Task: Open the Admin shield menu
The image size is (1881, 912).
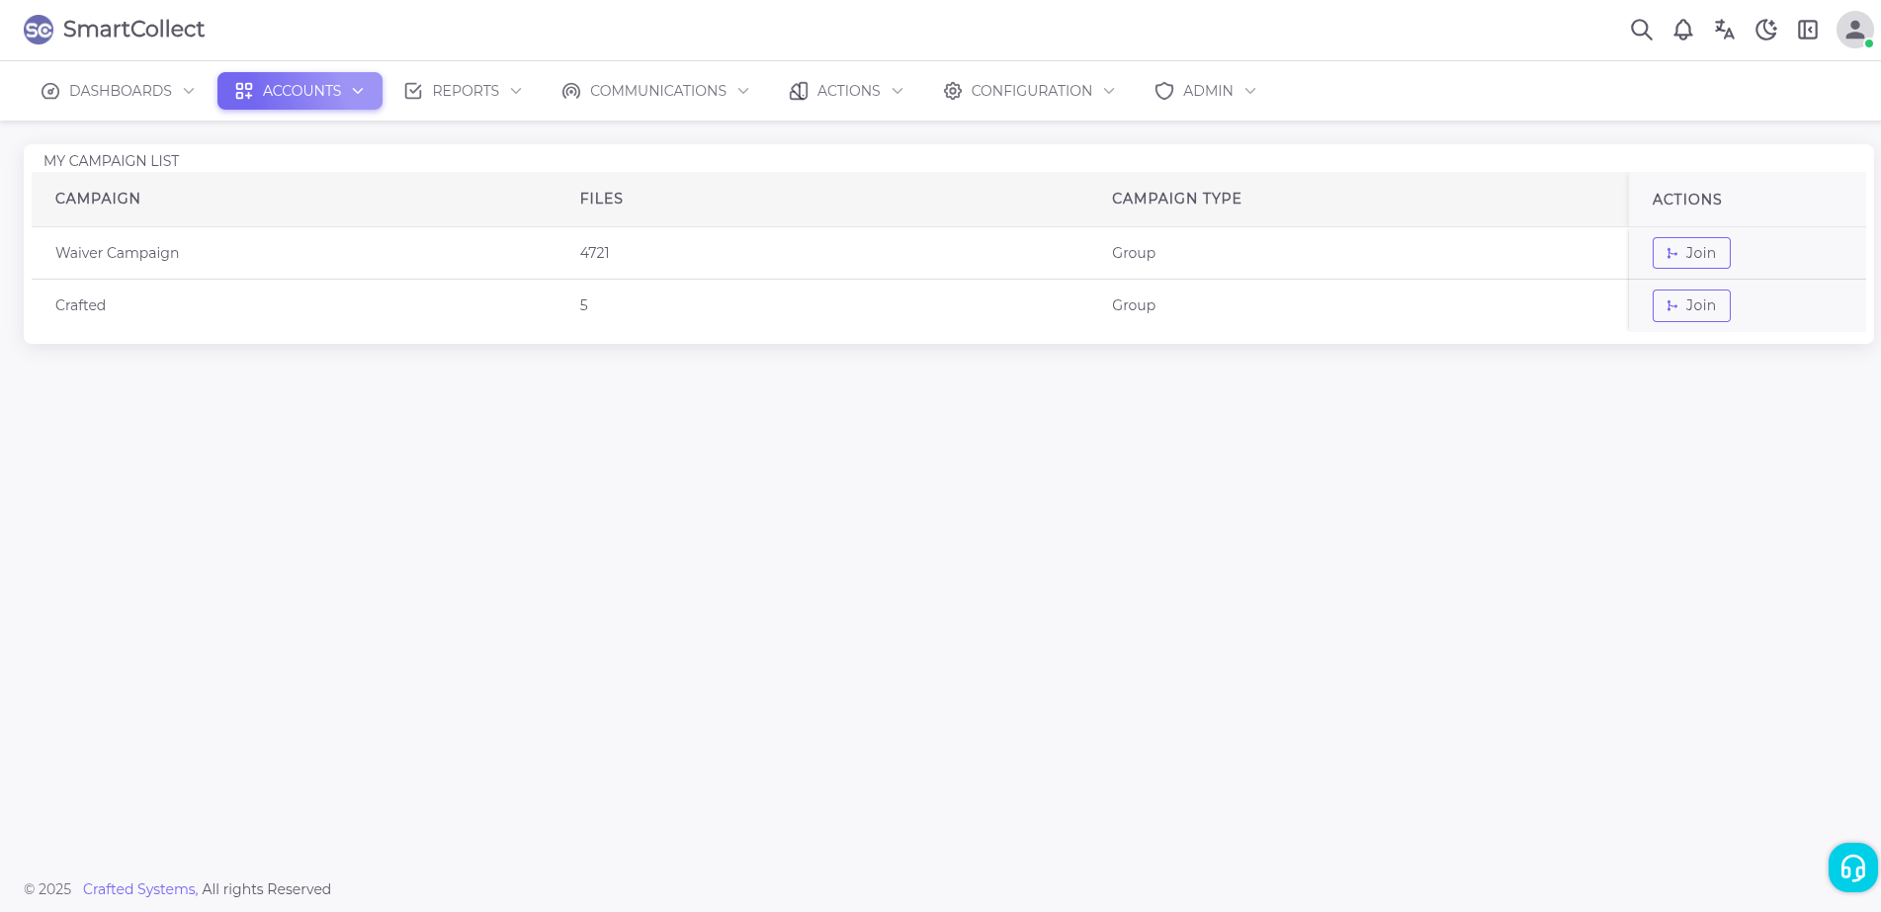Action: coord(1205,91)
